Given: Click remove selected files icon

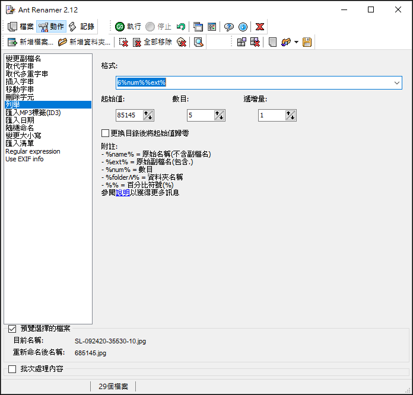Looking at the screenshot, I should [x=123, y=42].
